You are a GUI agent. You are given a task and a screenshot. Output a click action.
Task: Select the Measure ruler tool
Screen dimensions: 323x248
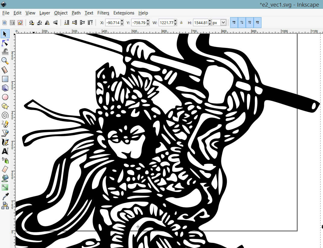coord(5,70)
